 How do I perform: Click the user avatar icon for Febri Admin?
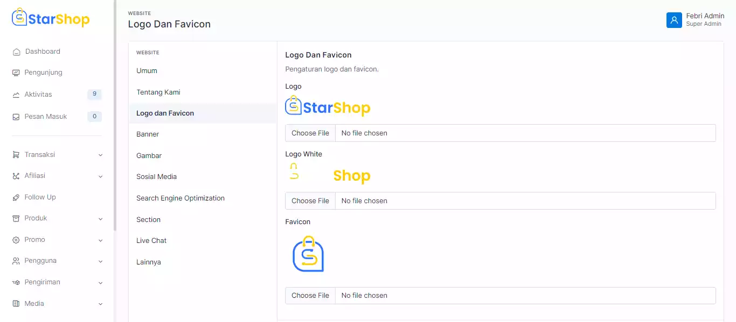[674, 20]
